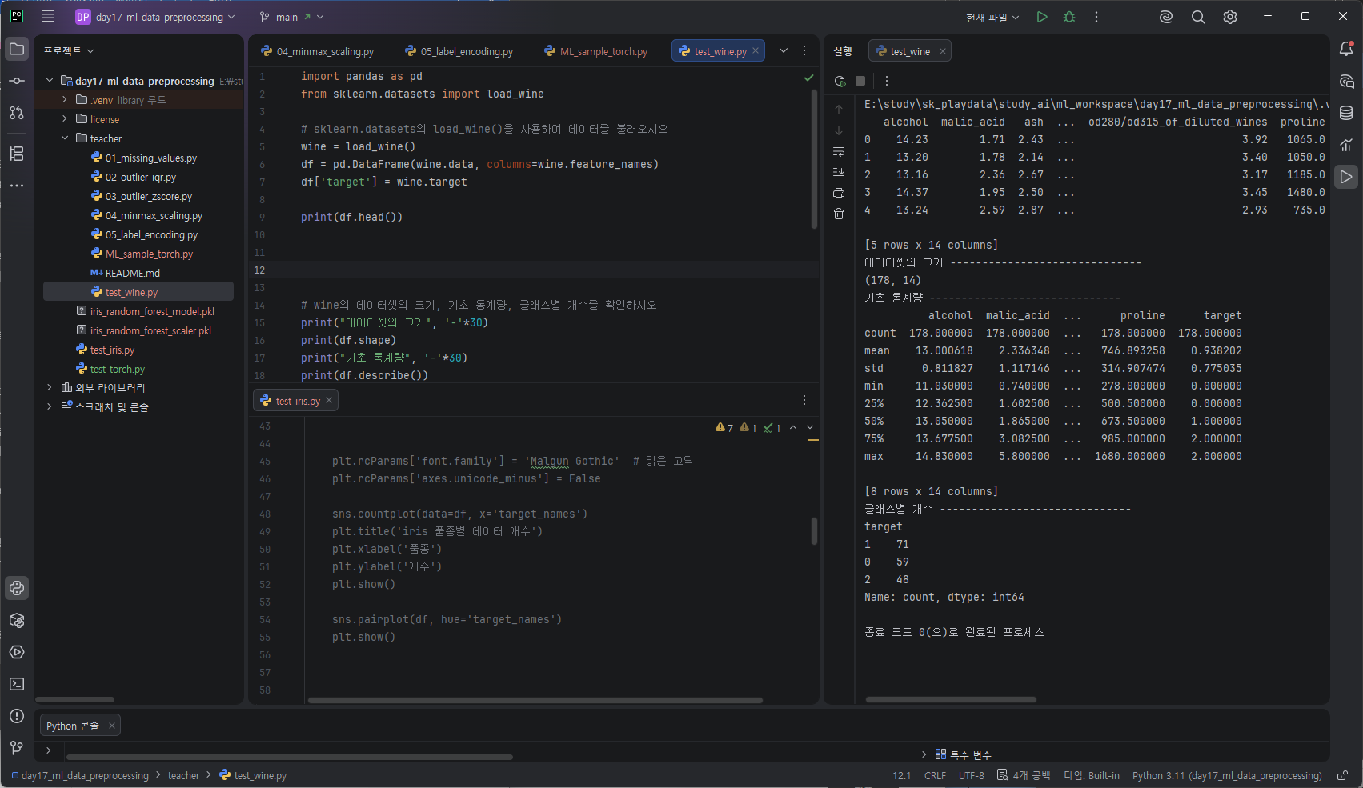The image size is (1363, 788).
Task: Collapse the day17_ml_data_preprocessing root folder
Action: pyautogui.click(x=50, y=81)
